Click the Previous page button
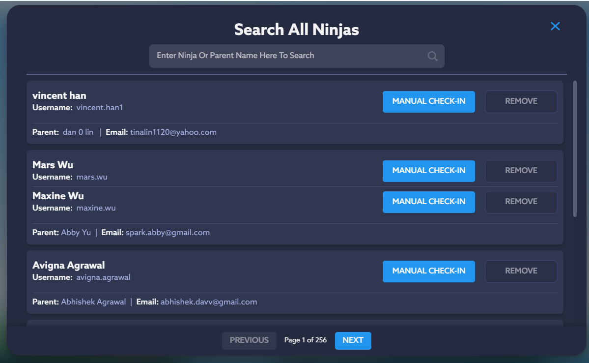The width and height of the screenshot is (589, 363). click(x=249, y=340)
